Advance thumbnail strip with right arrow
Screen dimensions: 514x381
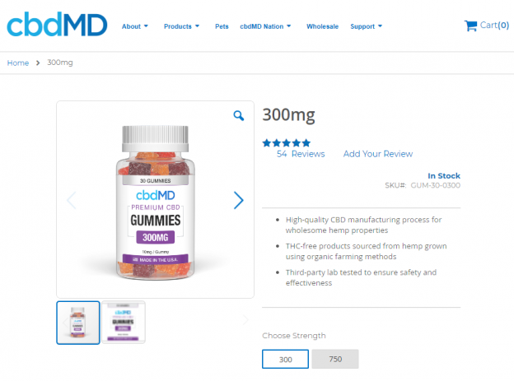245,320
